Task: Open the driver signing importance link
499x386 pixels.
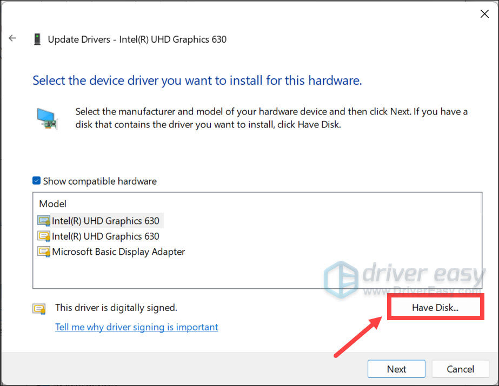Action: tap(137, 327)
